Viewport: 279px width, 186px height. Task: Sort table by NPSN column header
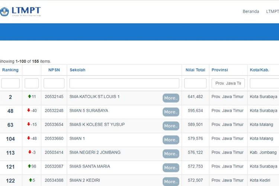point(54,70)
